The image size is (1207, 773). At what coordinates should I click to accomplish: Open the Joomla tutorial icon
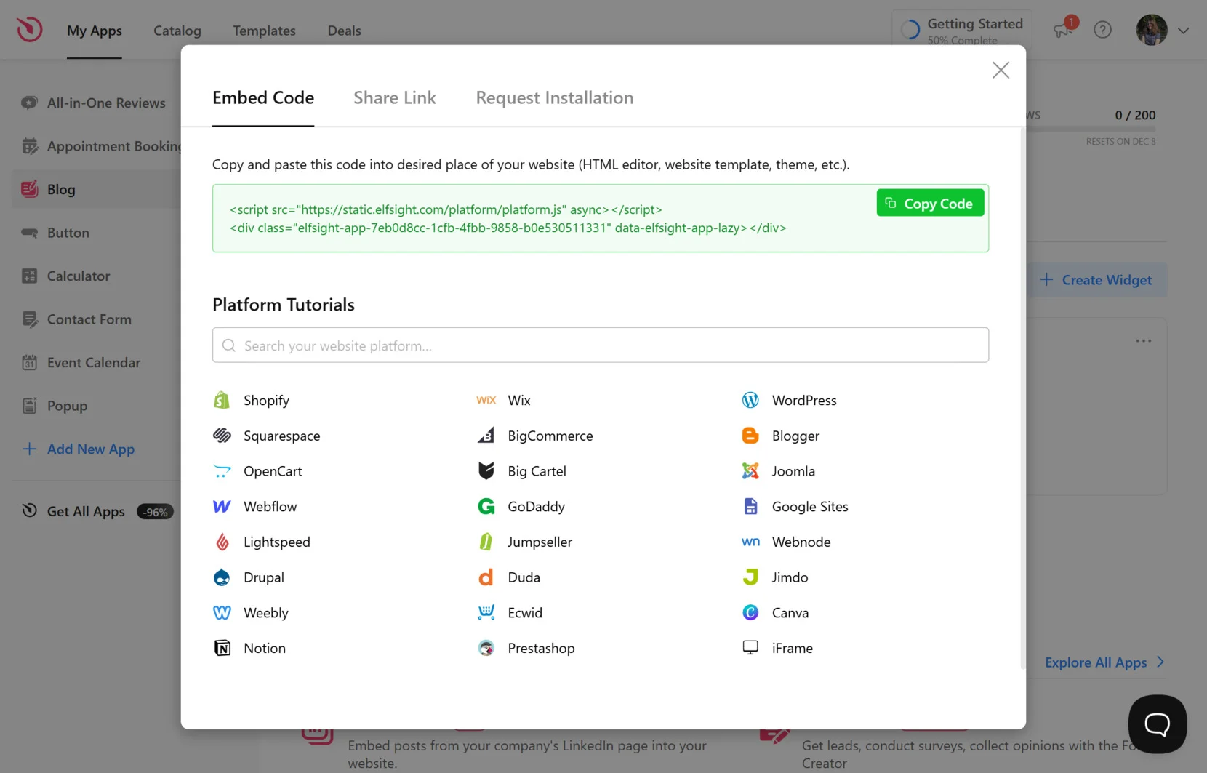point(750,471)
